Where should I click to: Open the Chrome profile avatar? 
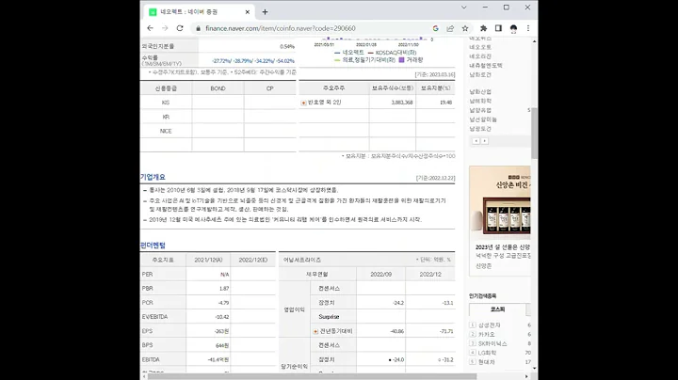(513, 28)
